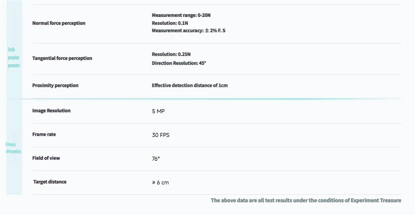Click the Resolution: 0.1N value
The image size is (415, 215).
coord(169,23)
